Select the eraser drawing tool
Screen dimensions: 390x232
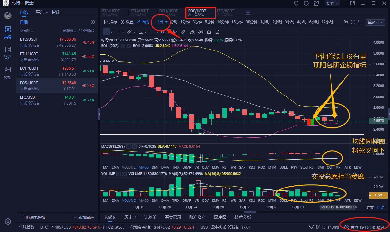click(192, 32)
